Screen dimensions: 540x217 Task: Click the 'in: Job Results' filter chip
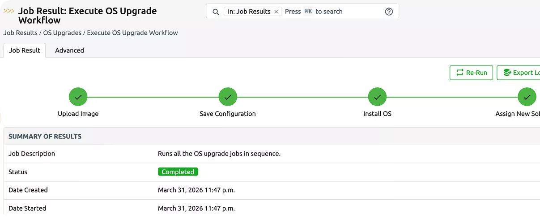(x=249, y=12)
